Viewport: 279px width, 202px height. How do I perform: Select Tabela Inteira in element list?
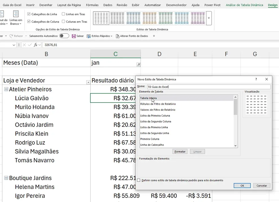[186, 98]
